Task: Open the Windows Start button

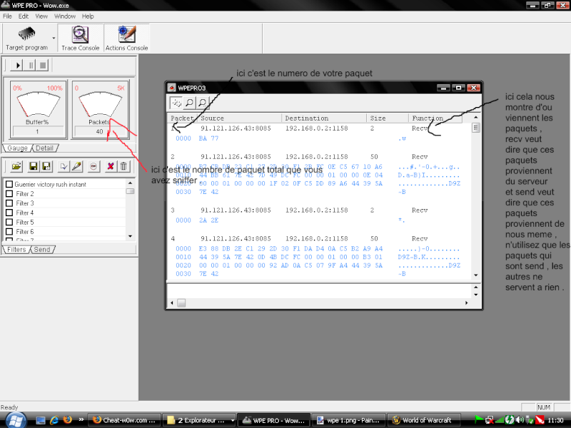Action: [x=16, y=420]
